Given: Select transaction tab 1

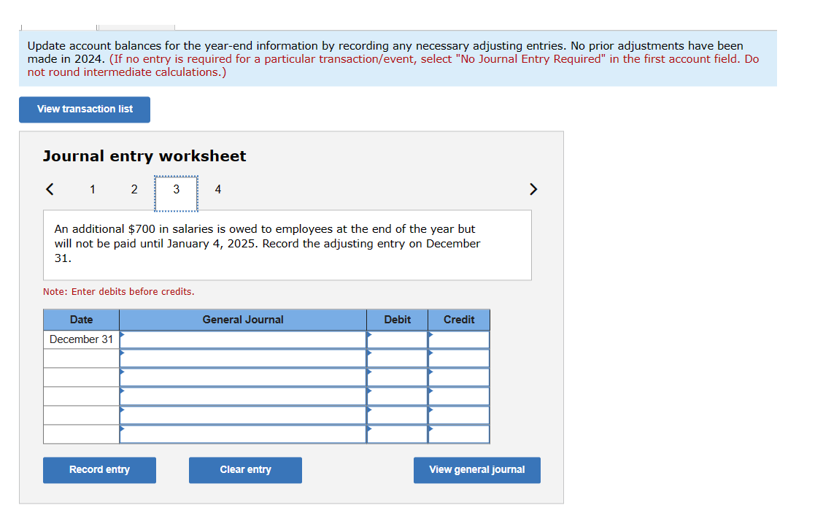Looking at the screenshot, I should (93, 189).
